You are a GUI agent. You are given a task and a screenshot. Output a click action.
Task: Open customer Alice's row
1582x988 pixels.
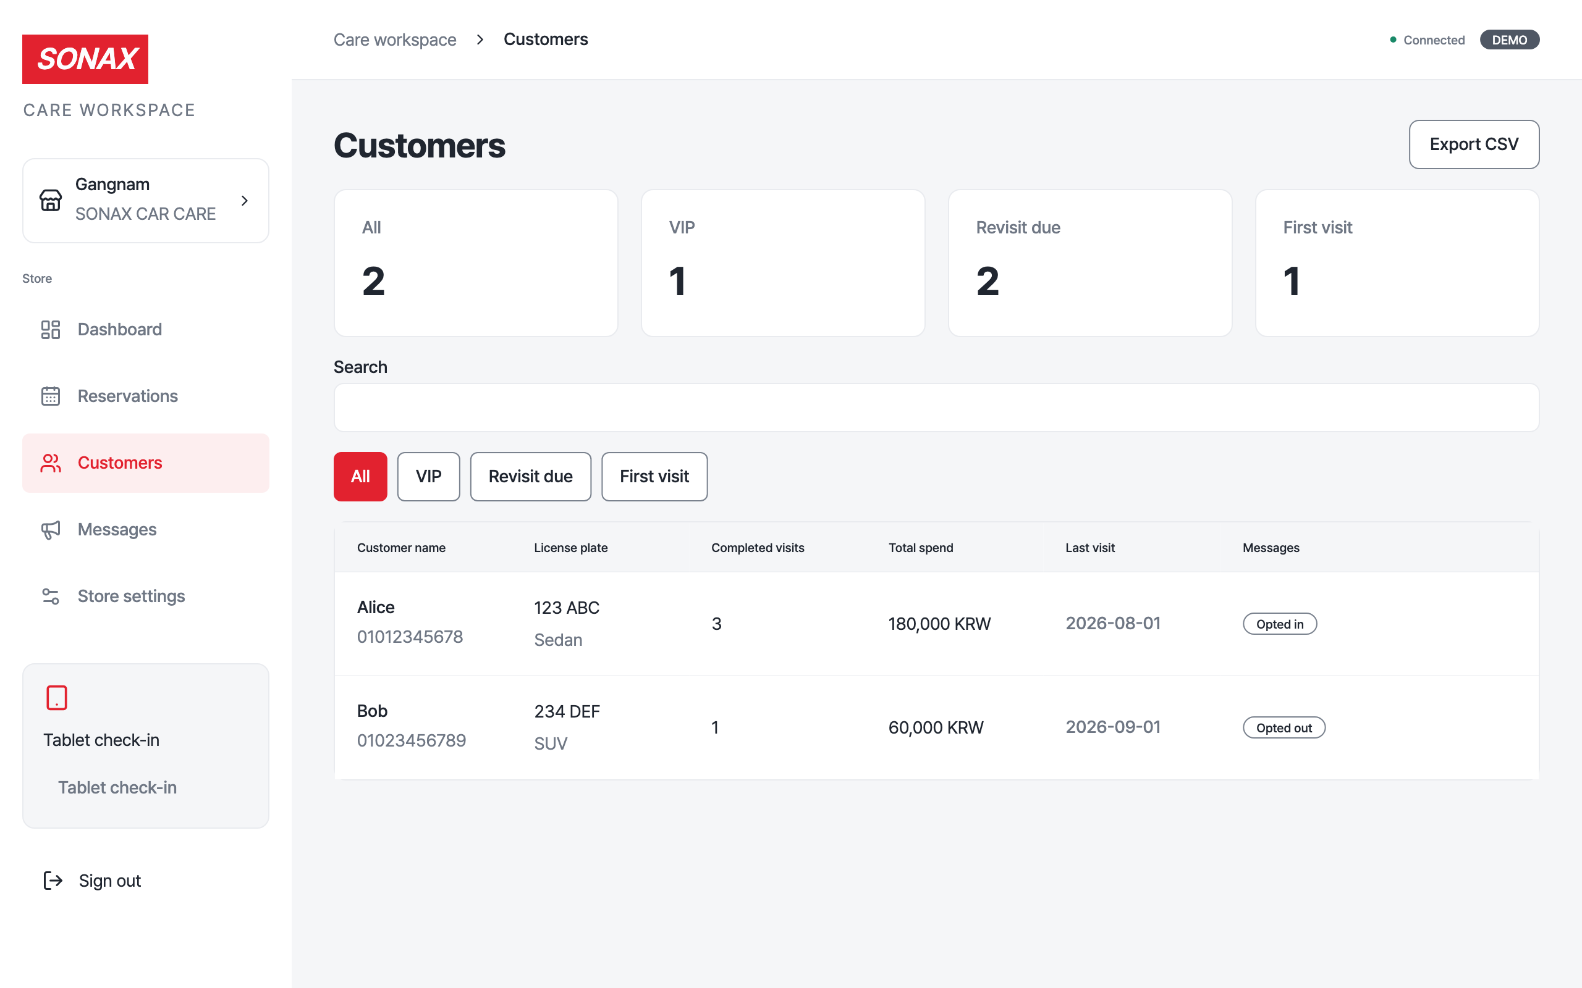click(936, 624)
